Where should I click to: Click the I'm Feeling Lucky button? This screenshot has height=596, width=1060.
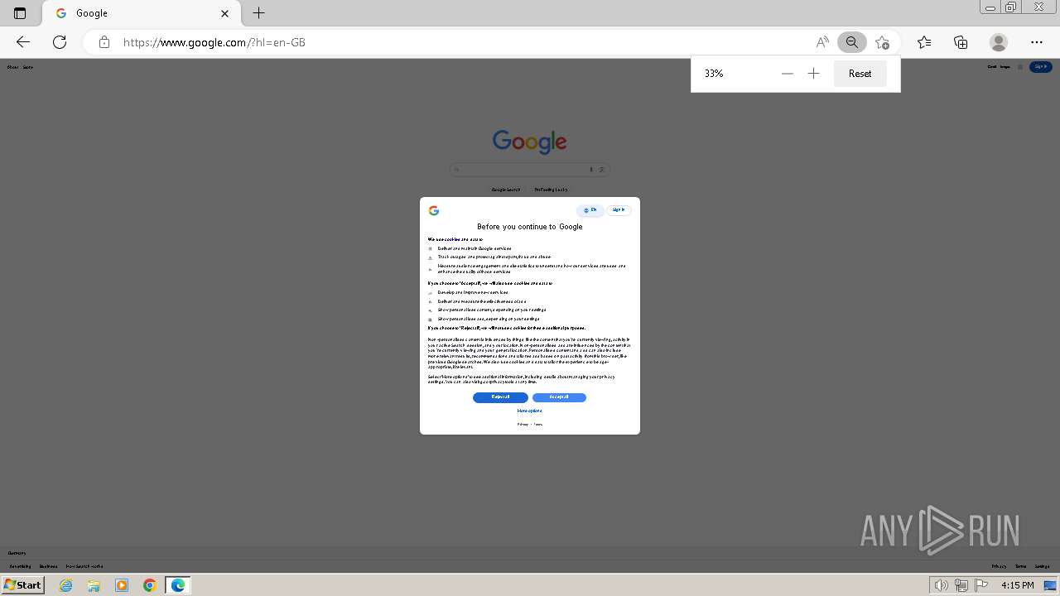click(x=551, y=190)
